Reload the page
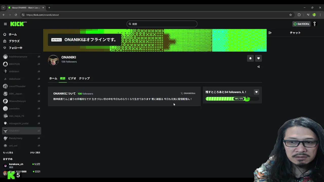The height and width of the screenshot is (182, 324). [x=16, y=15]
